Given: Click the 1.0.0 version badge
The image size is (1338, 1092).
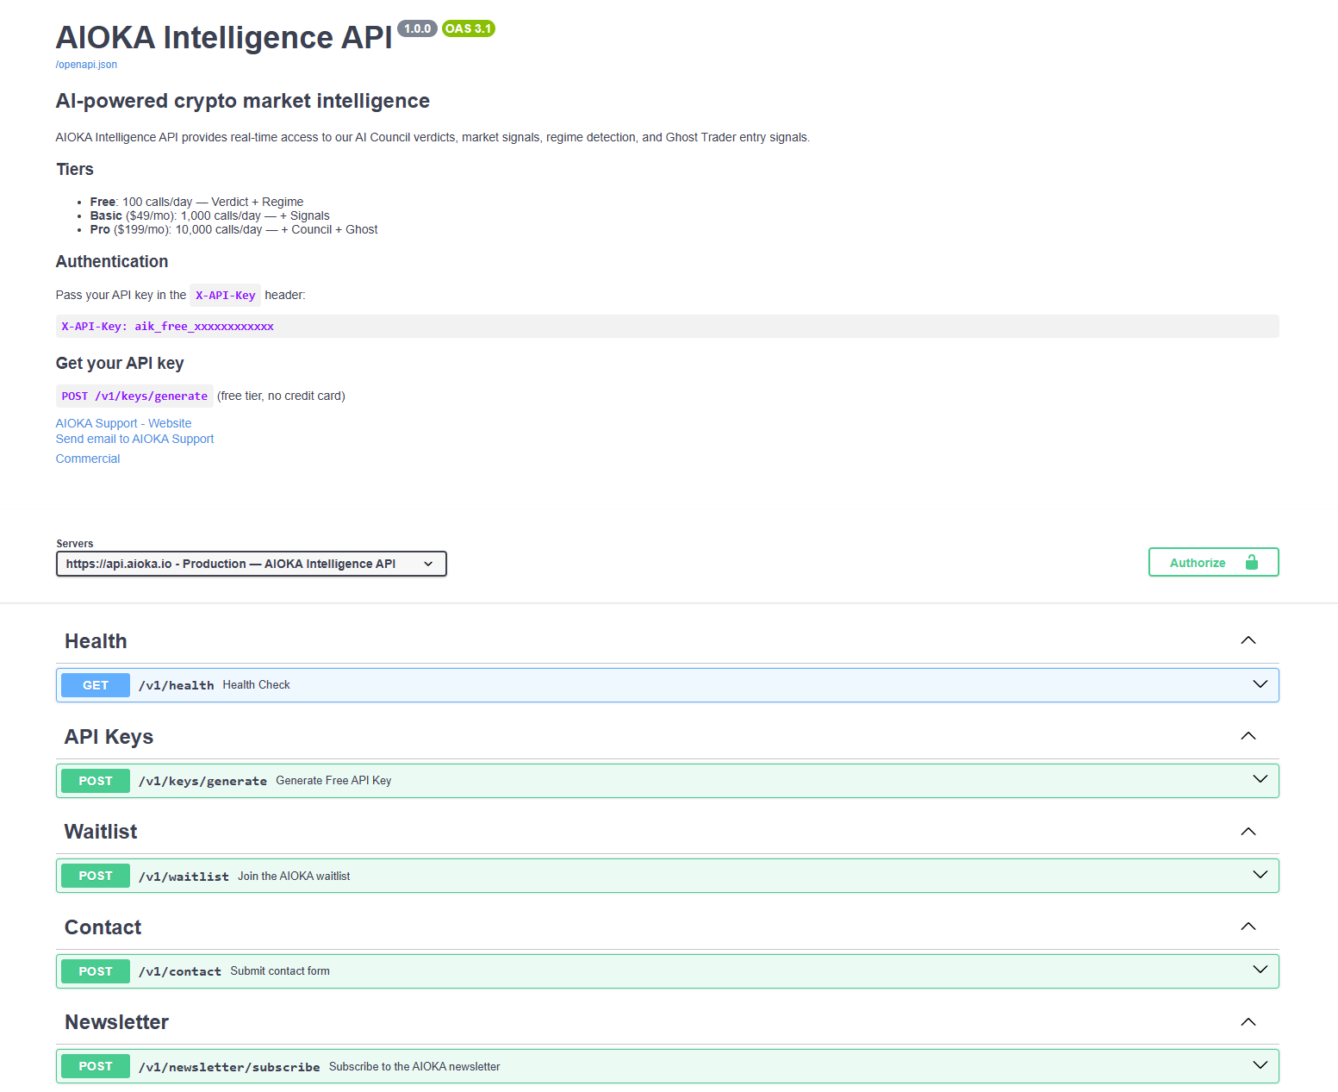Looking at the screenshot, I should point(417,28).
